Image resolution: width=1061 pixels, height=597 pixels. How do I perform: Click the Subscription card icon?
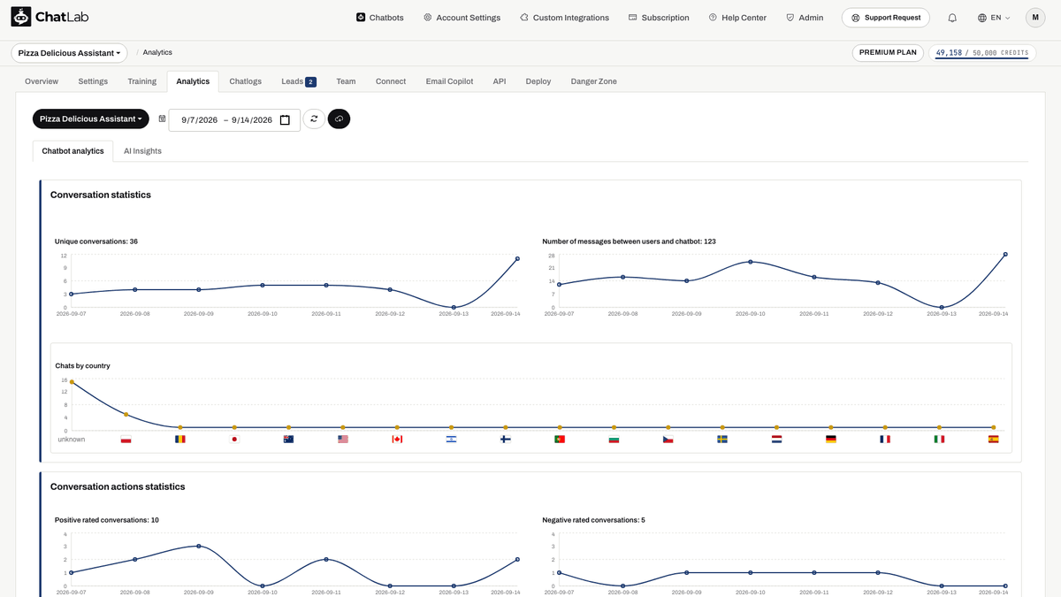(x=633, y=18)
